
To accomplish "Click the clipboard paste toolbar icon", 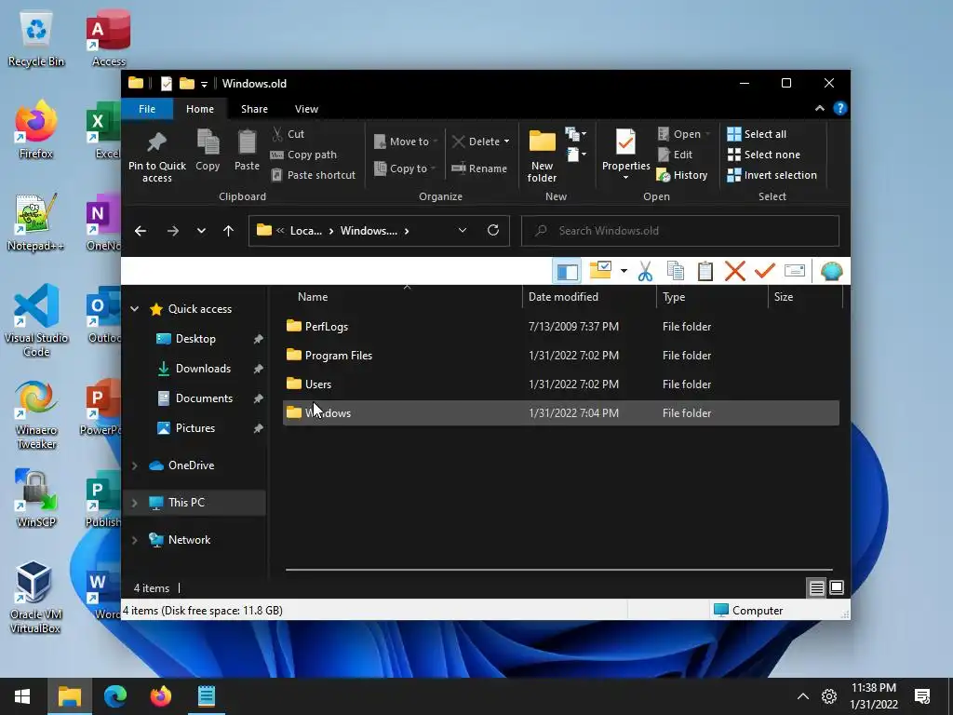I will (705, 271).
